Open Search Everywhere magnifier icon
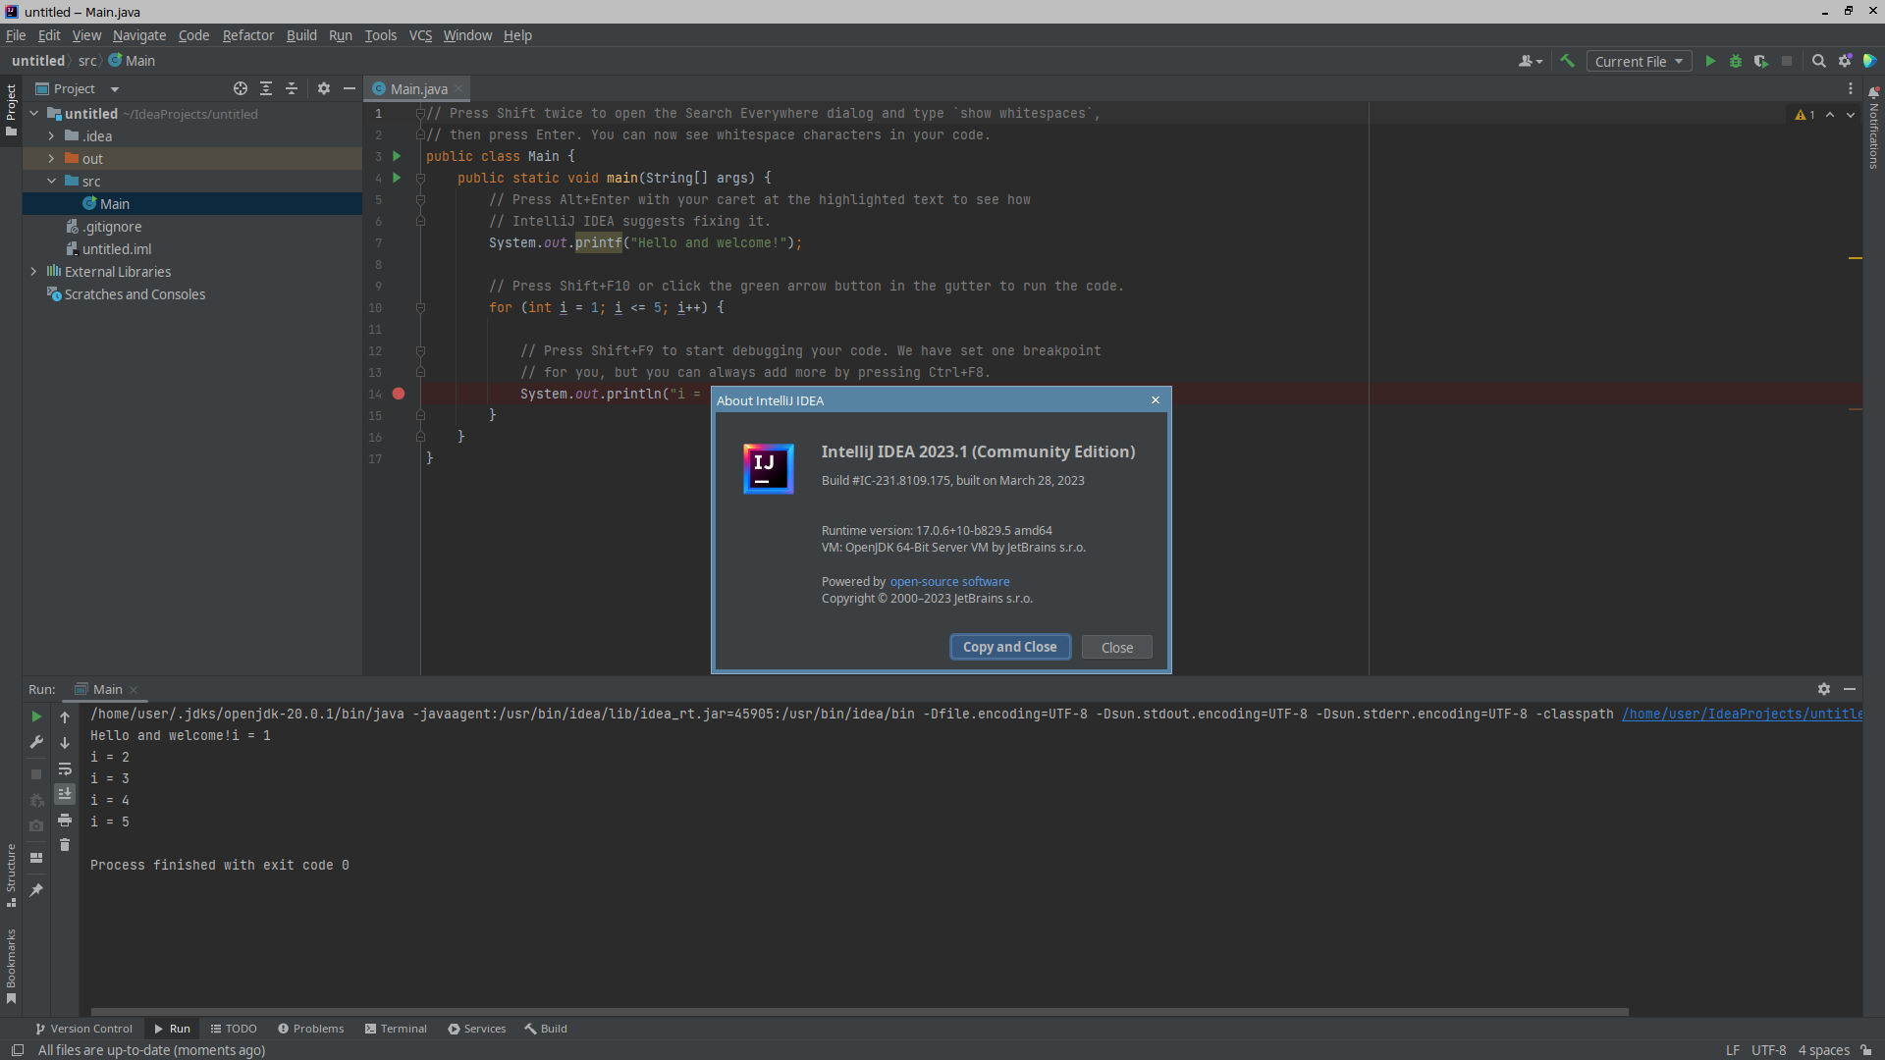 (1818, 61)
